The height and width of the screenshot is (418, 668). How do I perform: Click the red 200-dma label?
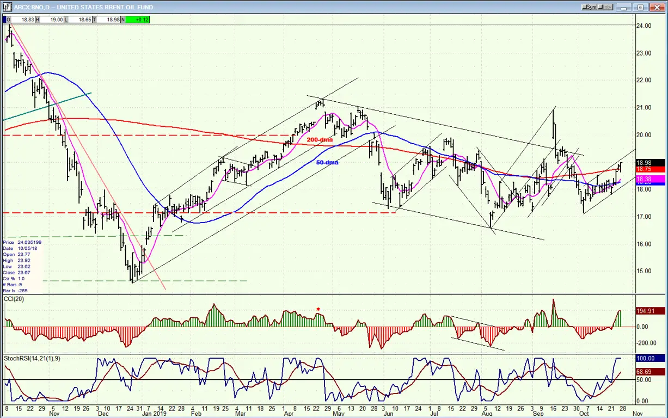pos(320,140)
